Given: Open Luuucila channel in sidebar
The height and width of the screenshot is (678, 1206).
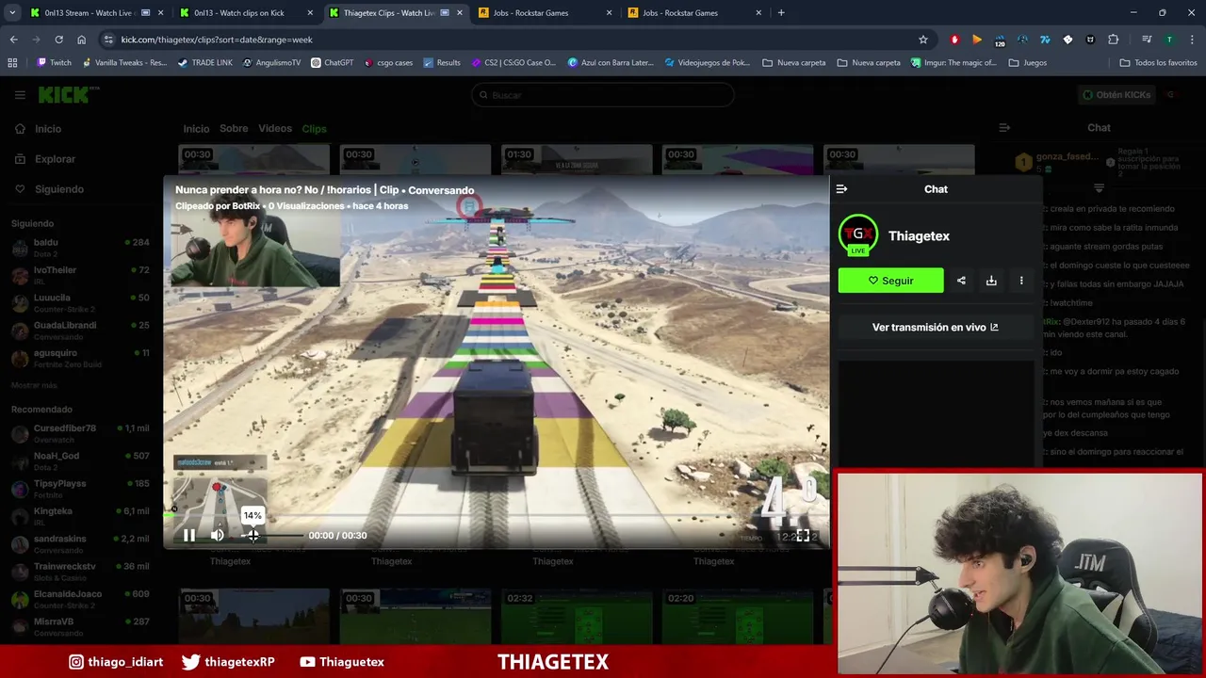Looking at the screenshot, I should coord(80,302).
